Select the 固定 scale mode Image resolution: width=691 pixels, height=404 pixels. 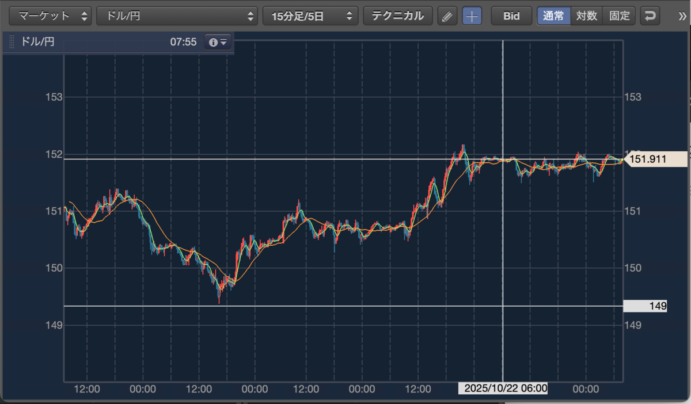point(620,16)
